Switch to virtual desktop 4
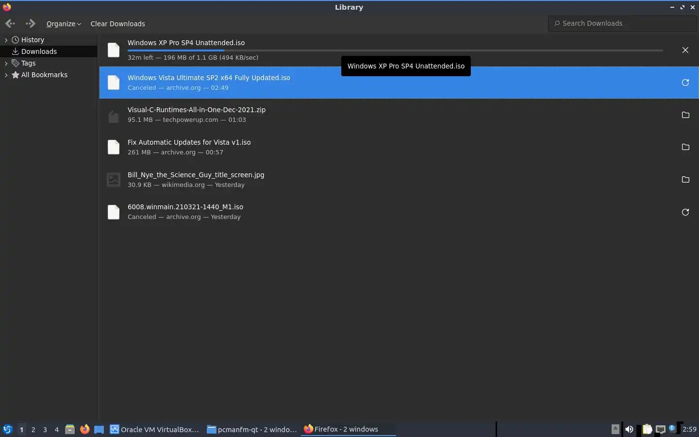The height and width of the screenshot is (437, 699). 56,429
